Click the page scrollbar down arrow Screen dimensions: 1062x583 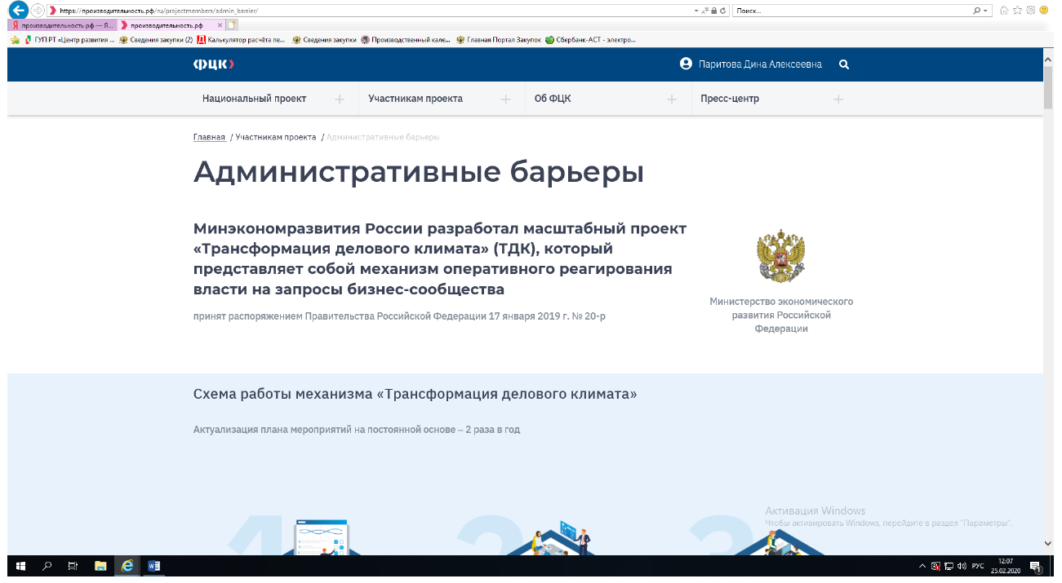coord(1048,543)
